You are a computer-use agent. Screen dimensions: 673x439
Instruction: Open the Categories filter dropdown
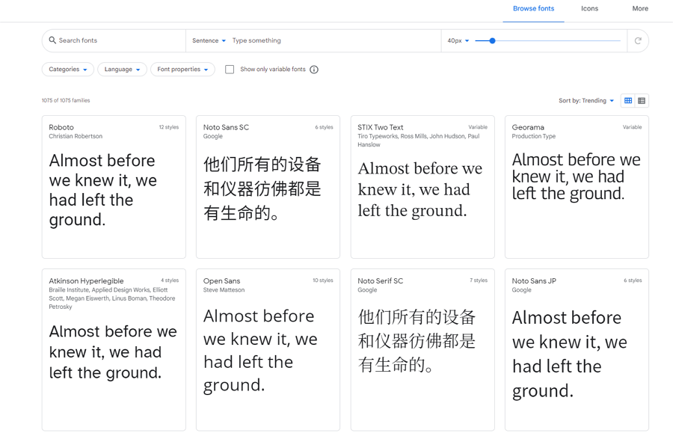[x=68, y=70]
